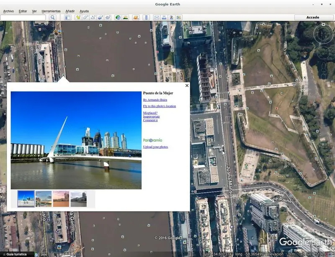Select the fourth gray-sky photo thumbnail
This screenshot has height=257, width=335.
[x=79, y=199]
